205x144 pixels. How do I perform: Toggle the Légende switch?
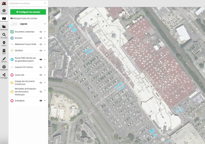coord(14,24)
